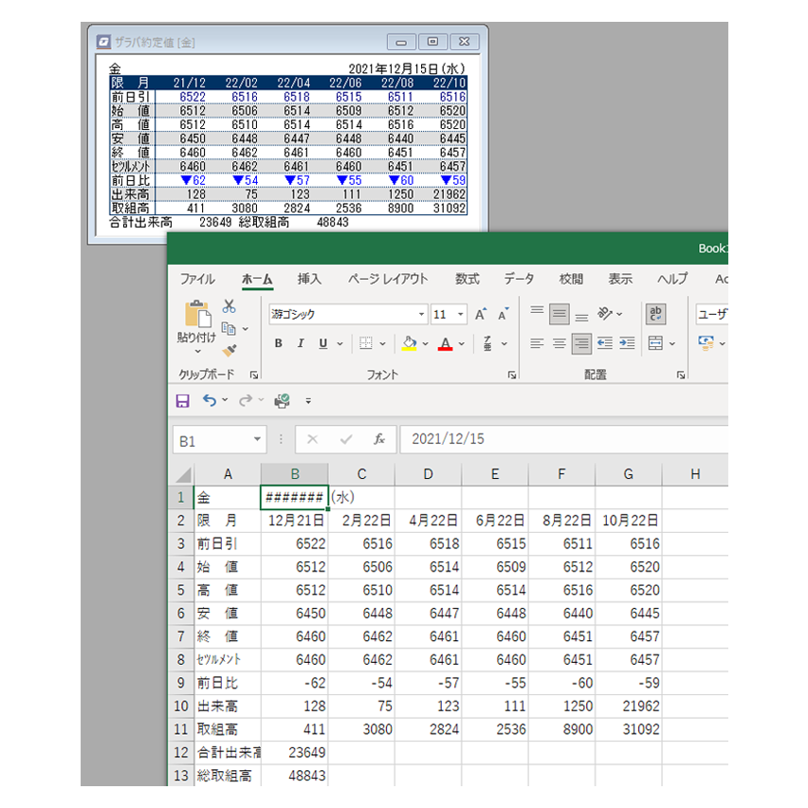Screen dimensions: 808x808
Task: Click the Save icon in quick access toolbar
Action: (x=183, y=401)
